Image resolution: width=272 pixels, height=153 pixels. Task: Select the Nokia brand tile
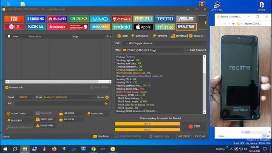tap(36, 27)
